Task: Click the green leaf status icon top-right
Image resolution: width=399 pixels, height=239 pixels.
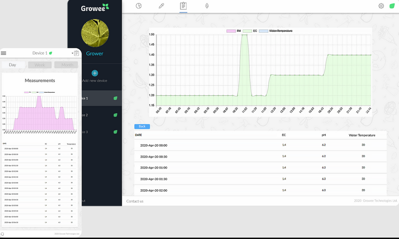Action: point(392,6)
